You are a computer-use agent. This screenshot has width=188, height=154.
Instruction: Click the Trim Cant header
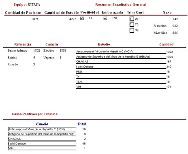135,12
